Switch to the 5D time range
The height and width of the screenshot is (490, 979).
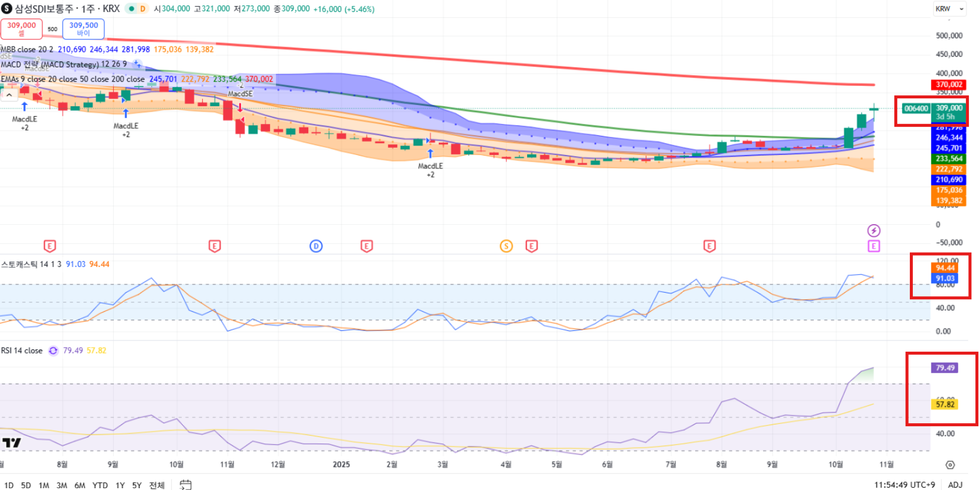pyautogui.click(x=26, y=485)
